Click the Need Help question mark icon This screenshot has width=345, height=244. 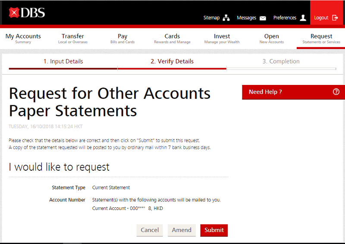pos(336,92)
